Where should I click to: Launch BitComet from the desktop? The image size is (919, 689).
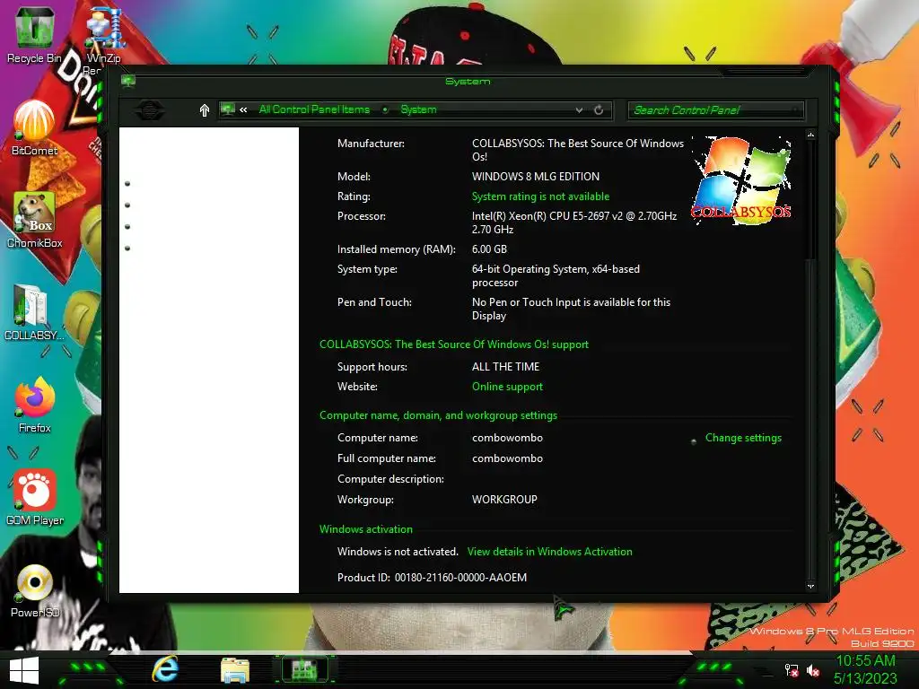coord(34,127)
